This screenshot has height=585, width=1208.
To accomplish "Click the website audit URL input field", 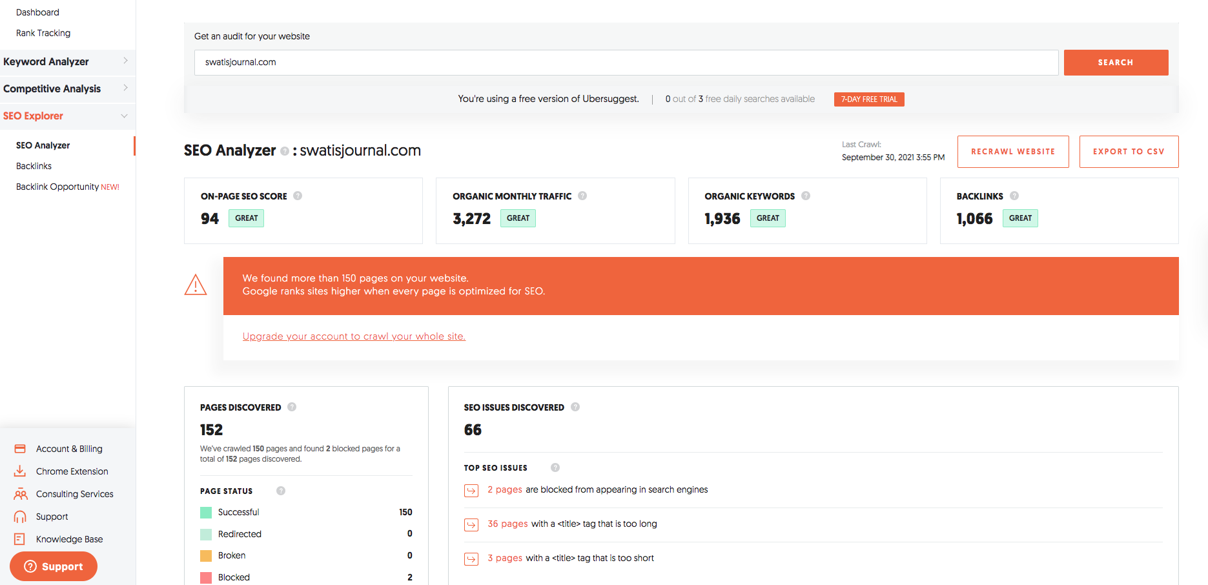I will (626, 63).
